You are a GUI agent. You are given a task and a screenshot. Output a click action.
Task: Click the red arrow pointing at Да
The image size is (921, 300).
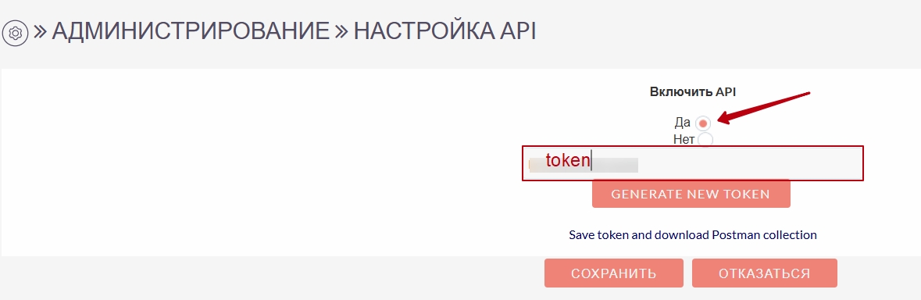[765, 108]
